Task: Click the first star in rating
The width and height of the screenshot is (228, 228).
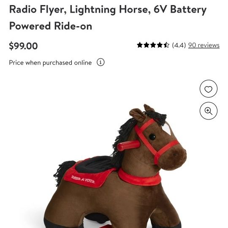Action: tap(140, 45)
